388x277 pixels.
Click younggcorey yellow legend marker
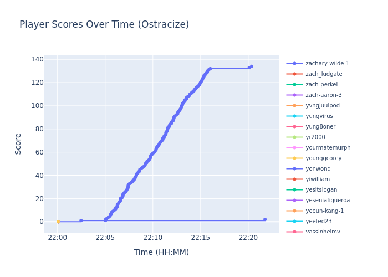point(294,158)
